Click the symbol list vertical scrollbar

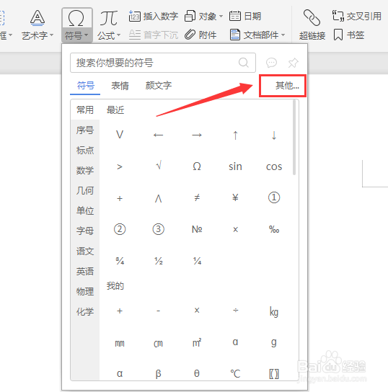pyautogui.click(x=294, y=138)
